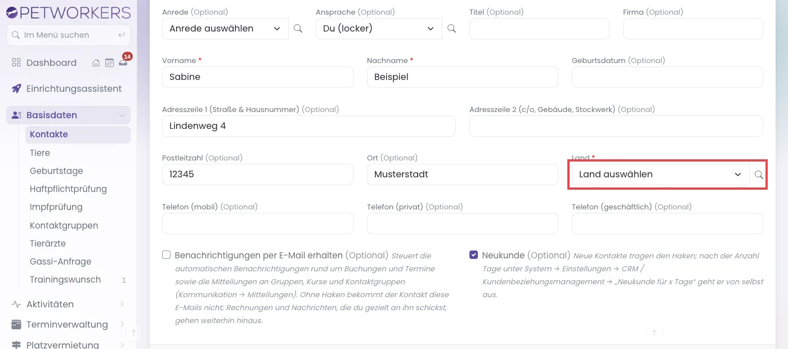Click the search icon beside the Land dropdown

759,174
